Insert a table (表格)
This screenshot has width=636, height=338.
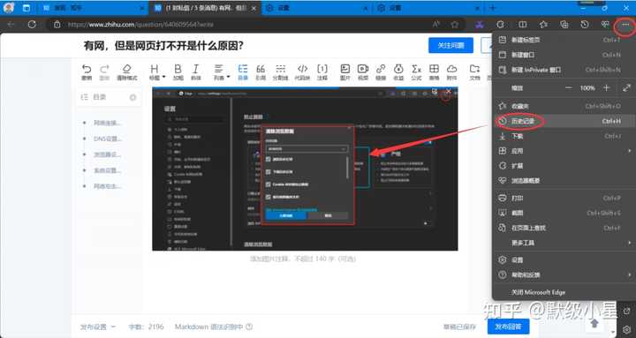[x=434, y=72]
